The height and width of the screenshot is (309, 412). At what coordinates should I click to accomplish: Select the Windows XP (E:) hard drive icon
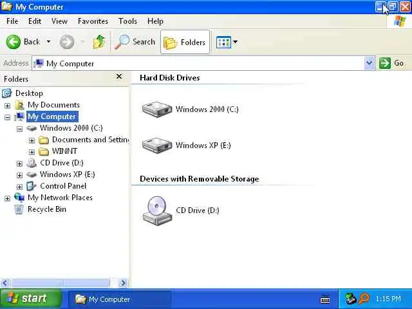pos(157,145)
